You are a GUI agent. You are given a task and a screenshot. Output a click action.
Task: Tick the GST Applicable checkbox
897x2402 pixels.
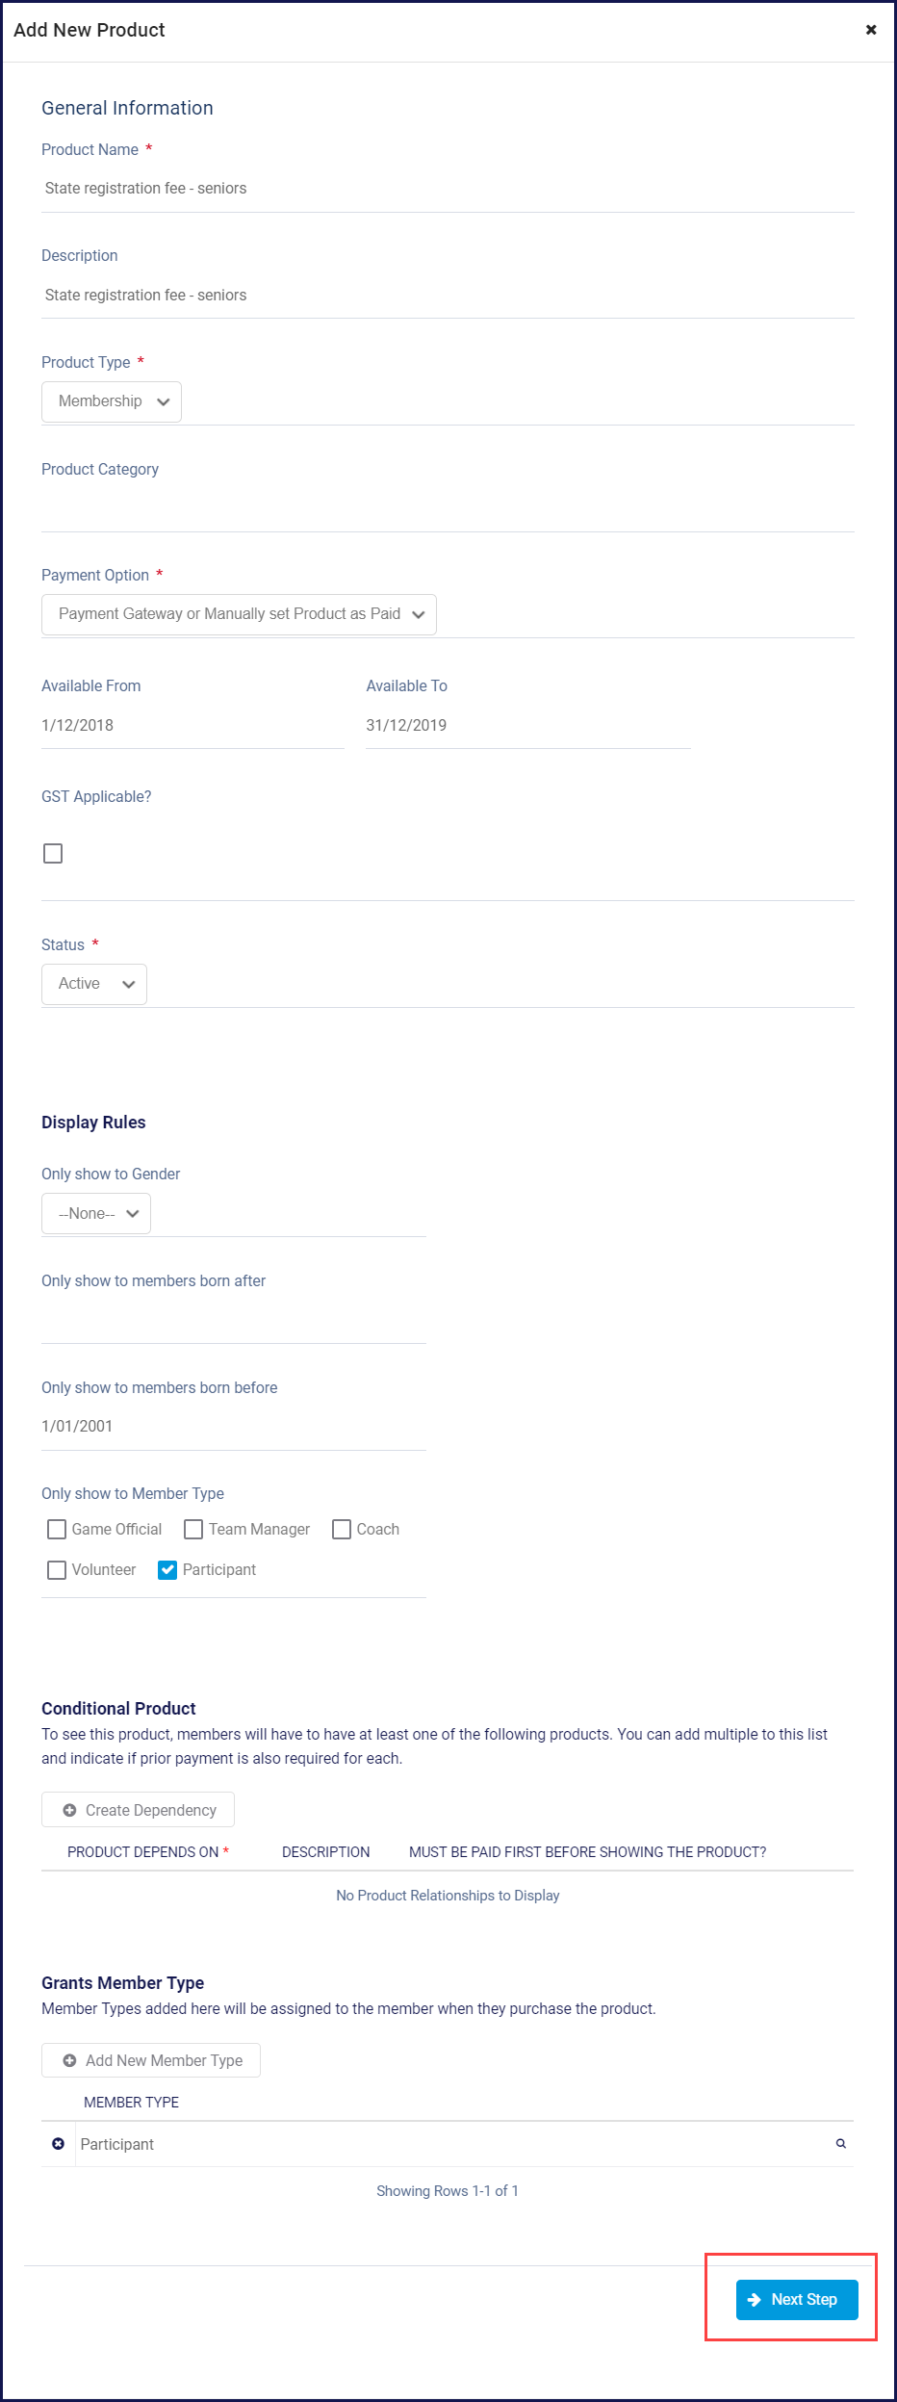pyautogui.click(x=53, y=853)
